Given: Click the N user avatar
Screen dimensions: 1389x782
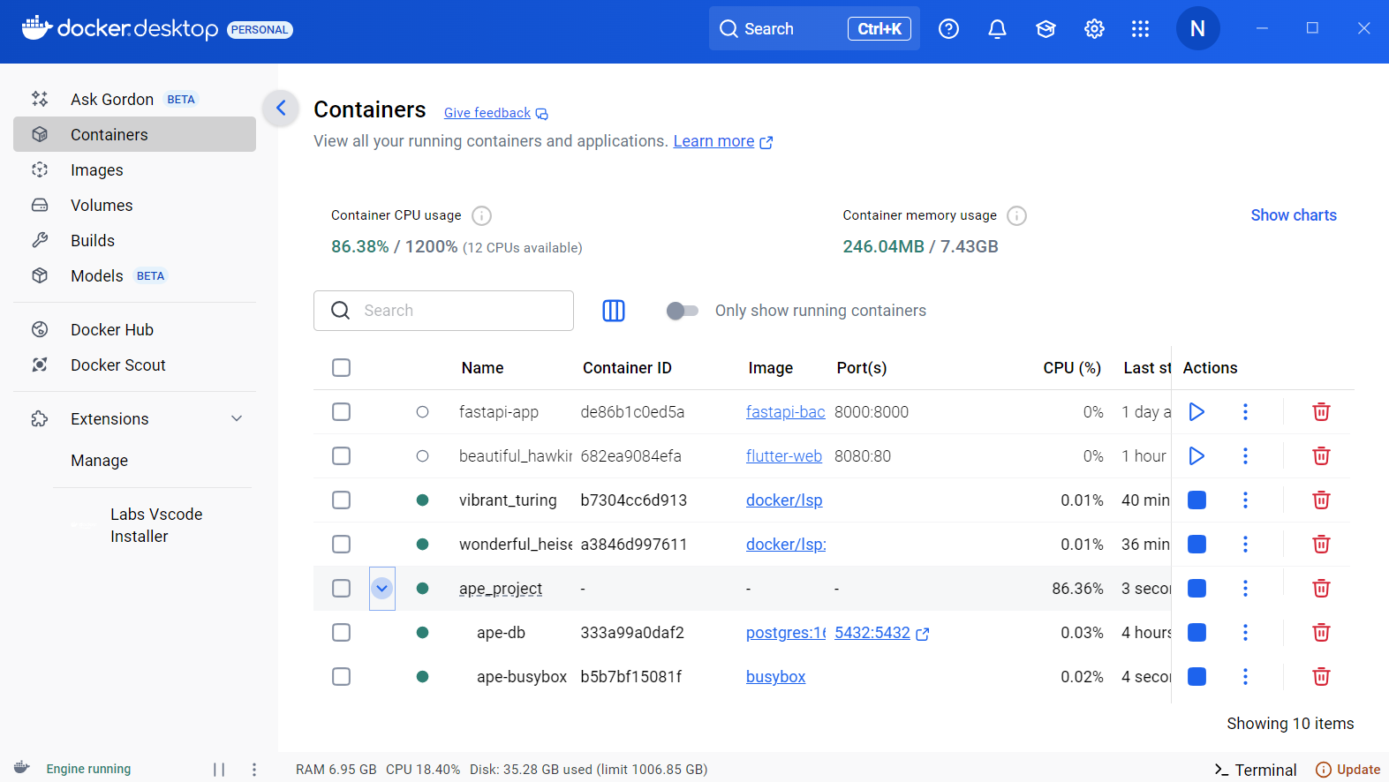Looking at the screenshot, I should [x=1197, y=28].
